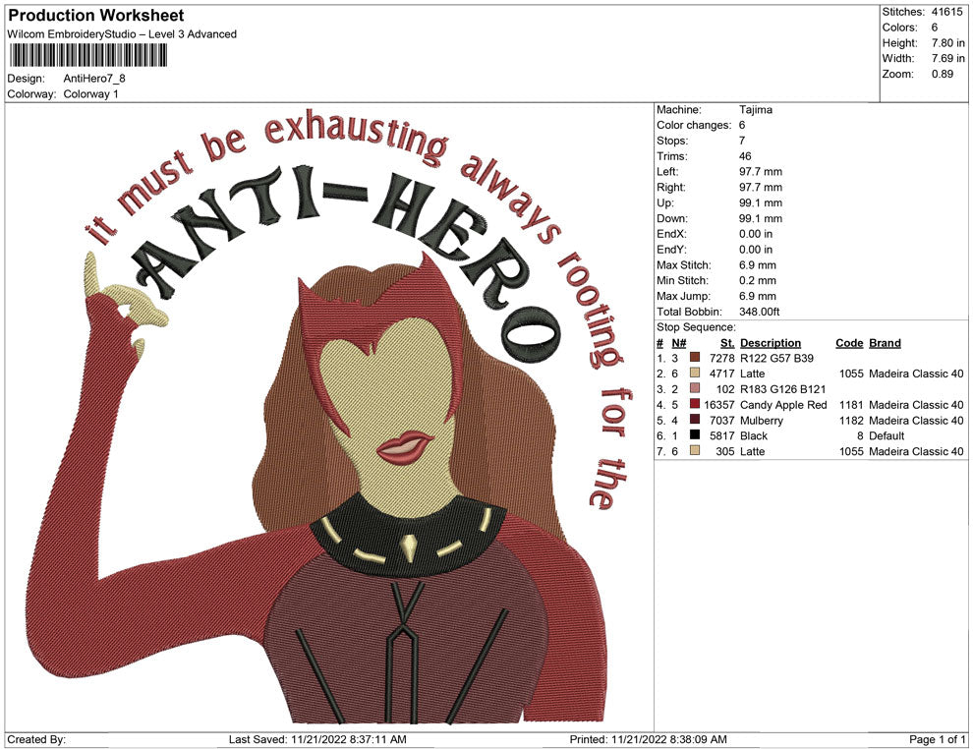Click the Height value '7.80 in'
This screenshot has width=973, height=749.
[x=947, y=43]
